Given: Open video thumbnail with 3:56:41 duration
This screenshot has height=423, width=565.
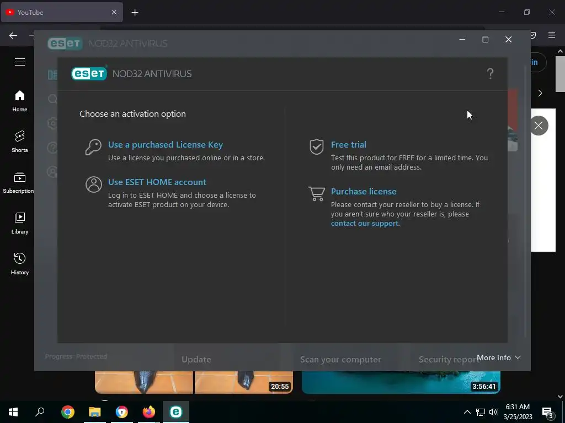Looking at the screenshot, I should pyautogui.click(x=401, y=382).
